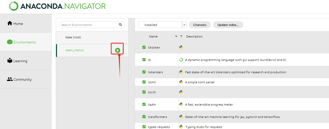The image size is (329, 129).
Task: Click the Search Environments input field
Action: coord(92,25)
